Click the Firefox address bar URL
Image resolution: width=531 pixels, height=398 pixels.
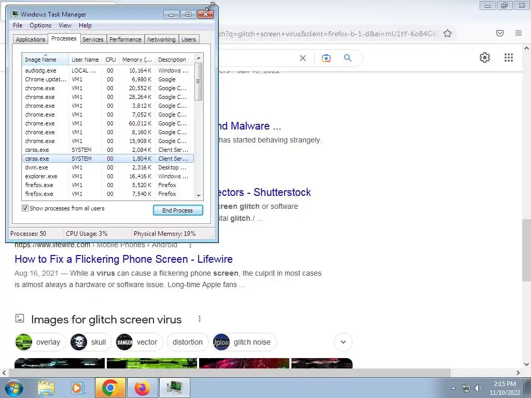point(328,34)
